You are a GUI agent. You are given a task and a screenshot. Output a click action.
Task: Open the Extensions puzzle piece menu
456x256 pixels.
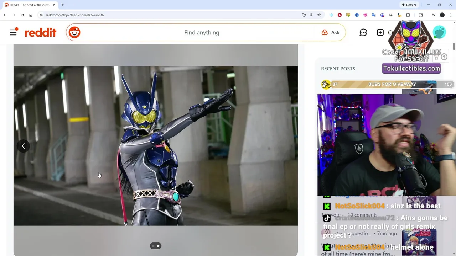[408, 15]
